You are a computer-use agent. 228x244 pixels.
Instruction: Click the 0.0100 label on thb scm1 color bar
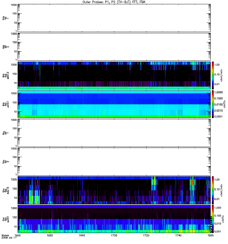218,104
